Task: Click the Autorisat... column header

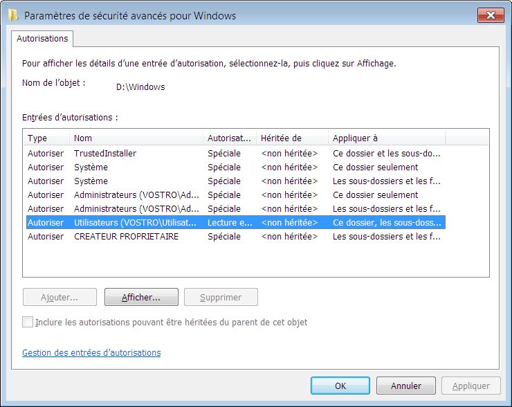Action: click(x=230, y=138)
